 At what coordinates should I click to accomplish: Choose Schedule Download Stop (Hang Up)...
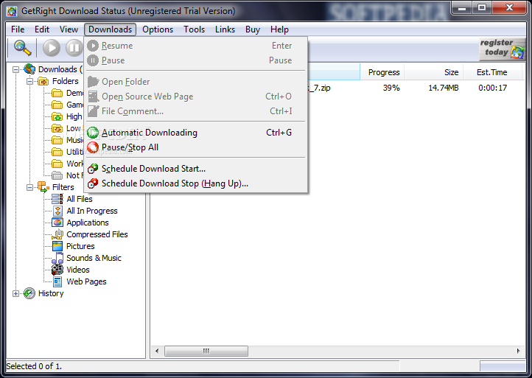[196, 183]
